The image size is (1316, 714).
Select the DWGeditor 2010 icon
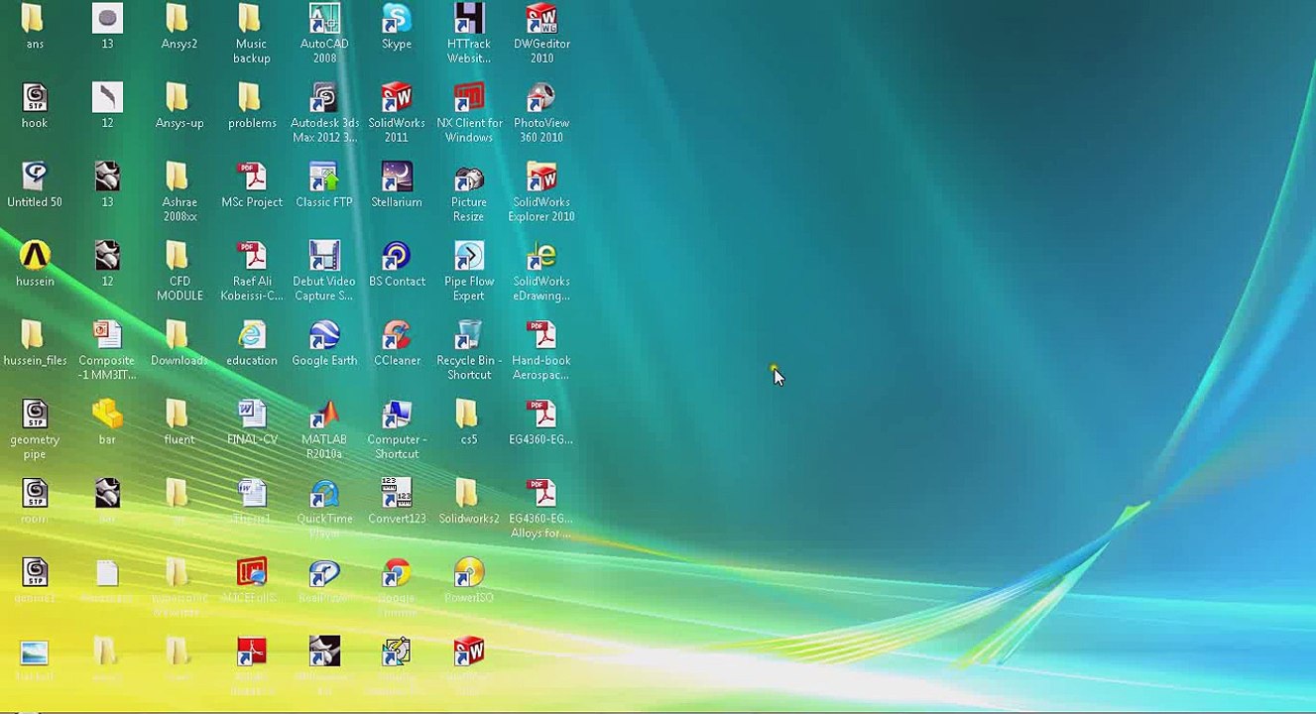tap(541, 20)
